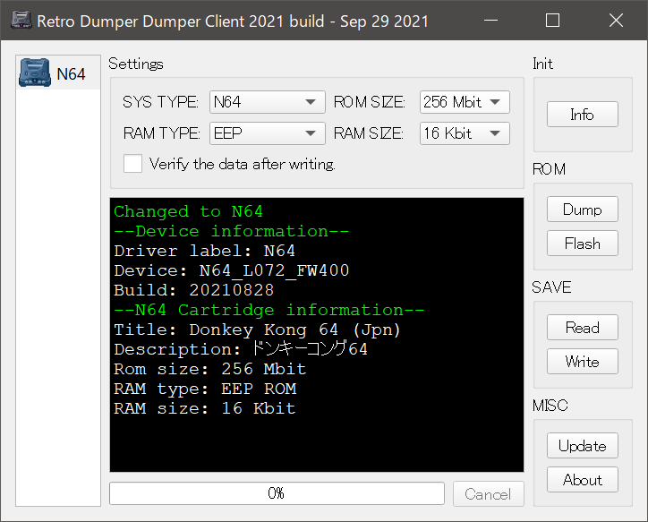Click the 'Changed to N64' log line

189,211
